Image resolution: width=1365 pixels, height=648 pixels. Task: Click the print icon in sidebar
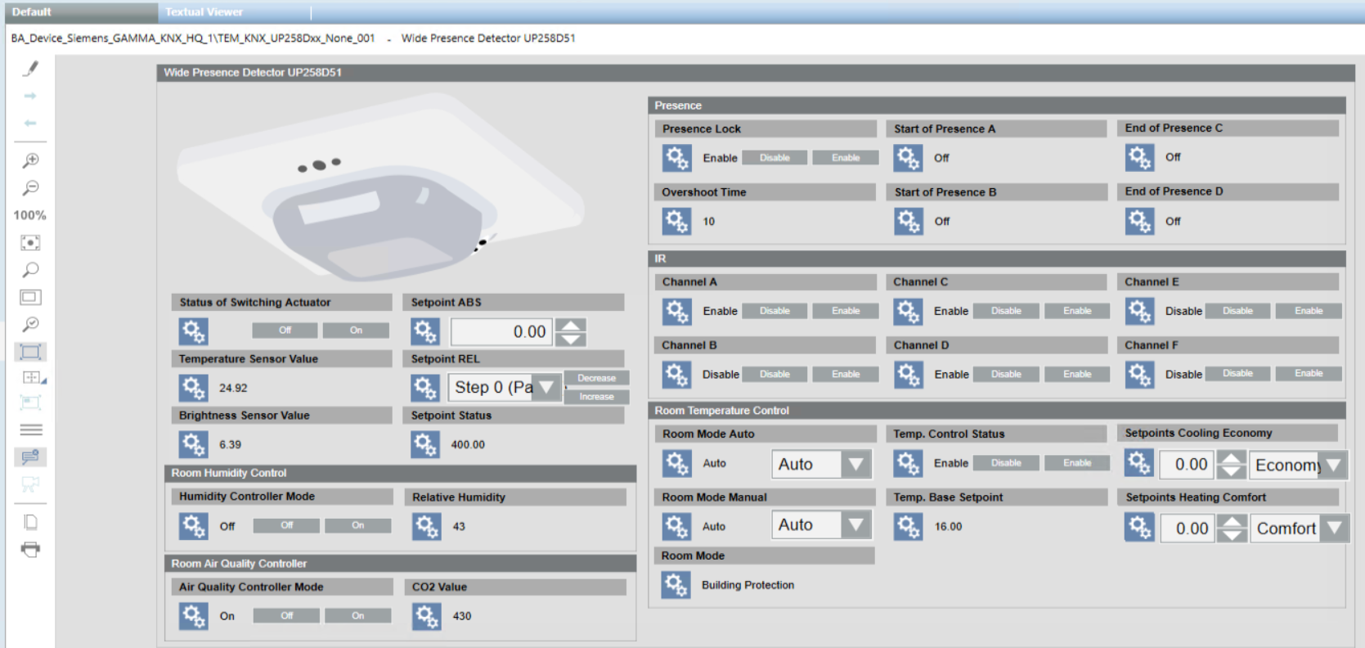(x=30, y=549)
